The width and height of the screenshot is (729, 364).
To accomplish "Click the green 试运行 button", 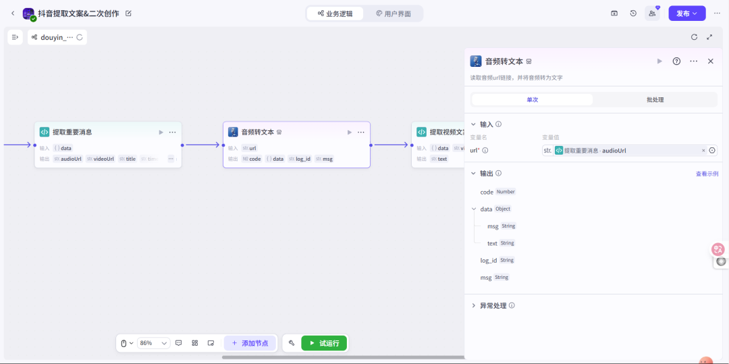I will coord(324,343).
